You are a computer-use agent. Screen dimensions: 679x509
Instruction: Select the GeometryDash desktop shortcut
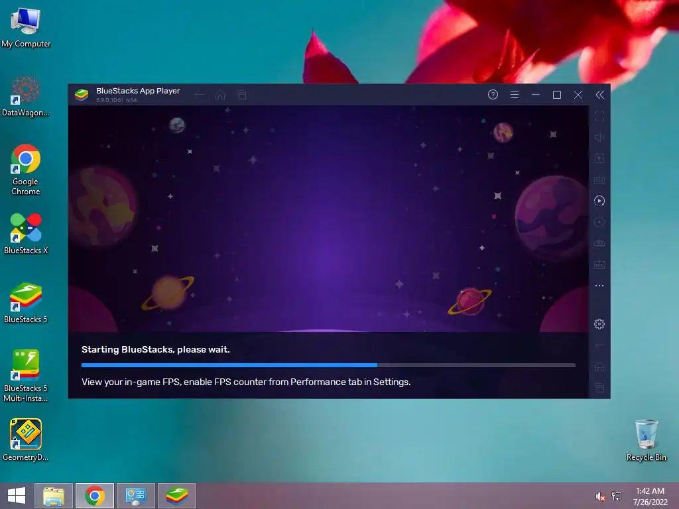tap(26, 440)
